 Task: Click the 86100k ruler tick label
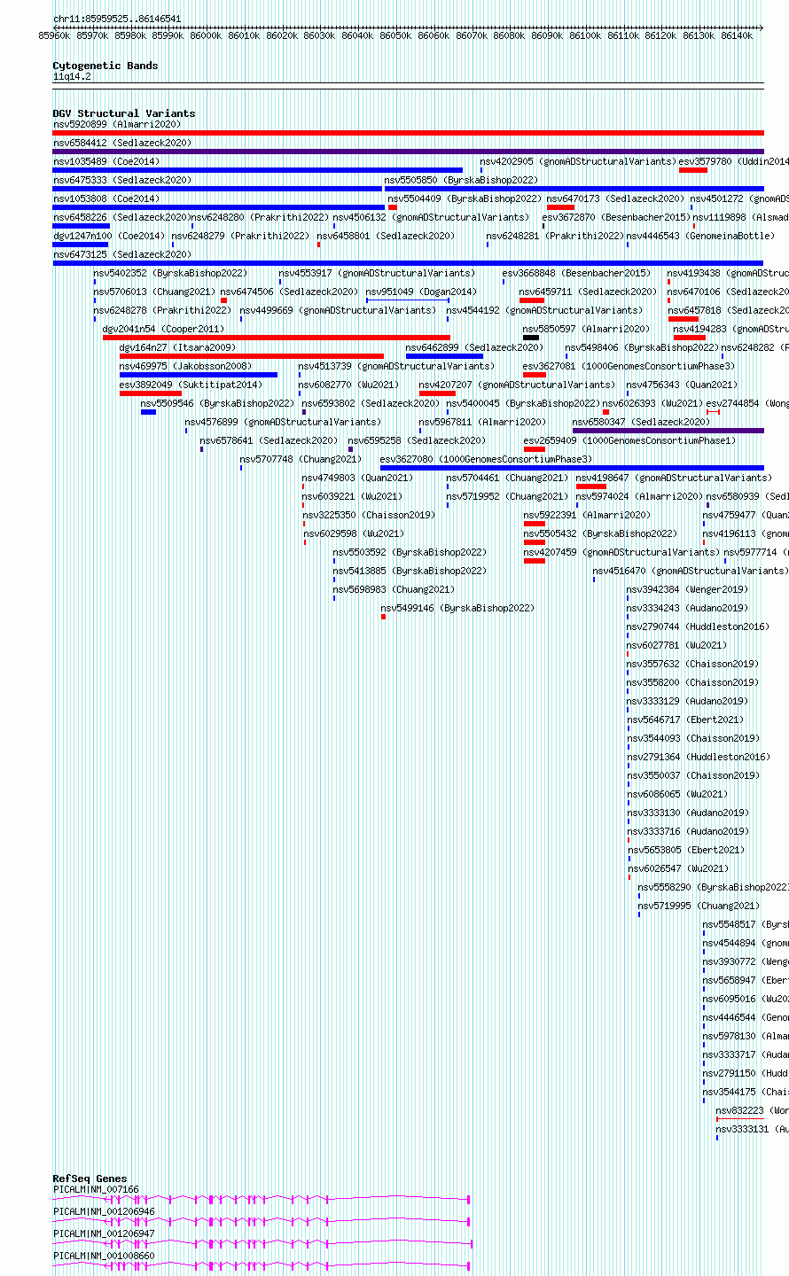585,35
